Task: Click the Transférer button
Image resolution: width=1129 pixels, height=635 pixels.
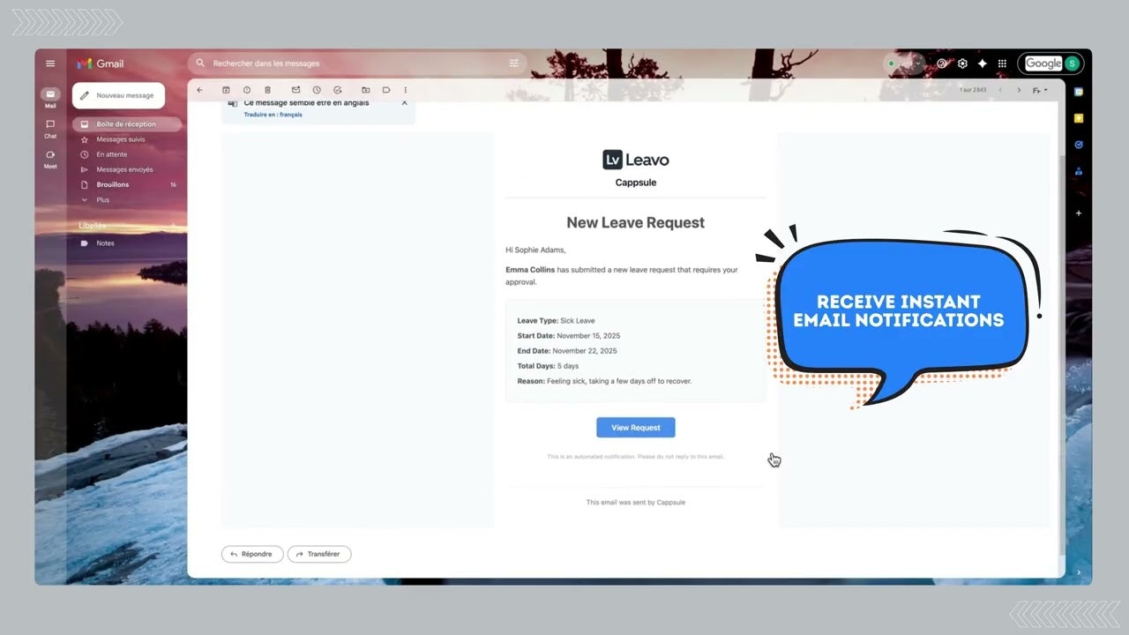Action: [319, 554]
